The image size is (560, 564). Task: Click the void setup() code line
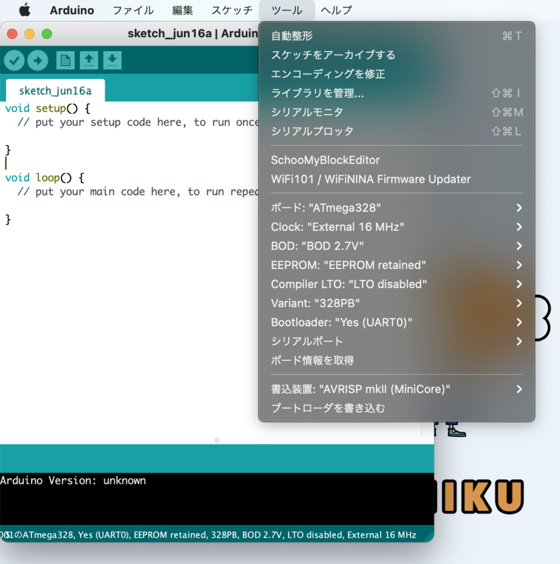click(x=48, y=109)
